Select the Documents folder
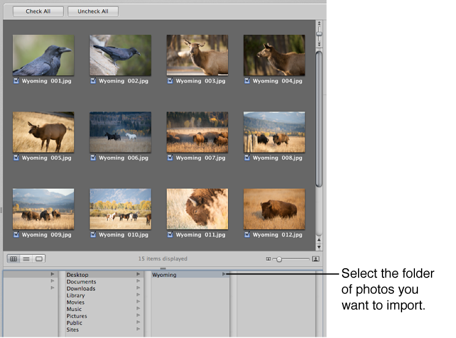The height and width of the screenshot is (338, 456). coord(104,282)
